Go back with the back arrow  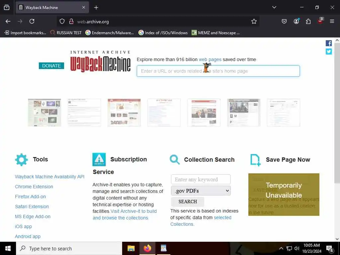tap(8, 21)
